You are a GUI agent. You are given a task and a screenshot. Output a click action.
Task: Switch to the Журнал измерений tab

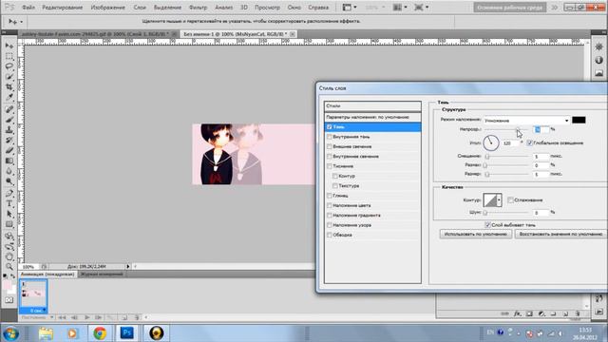coord(102,275)
